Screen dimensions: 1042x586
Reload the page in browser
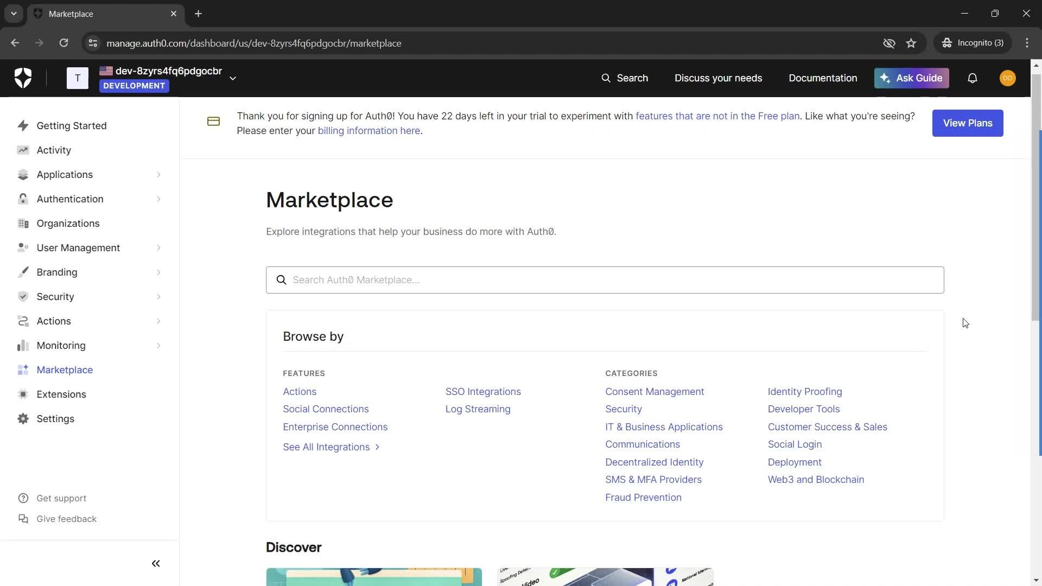(x=63, y=43)
